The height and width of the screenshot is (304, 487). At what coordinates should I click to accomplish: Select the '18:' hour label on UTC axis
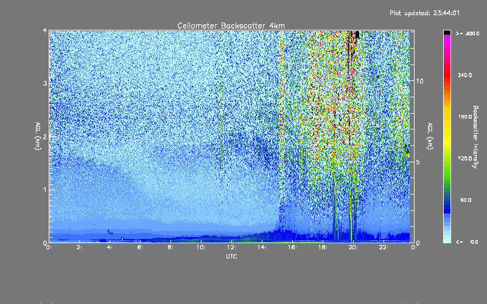point(323,247)
